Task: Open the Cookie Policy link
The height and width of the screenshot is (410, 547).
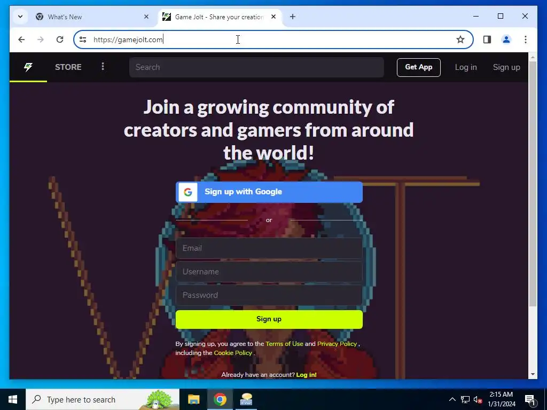Action: (x=233, y=353)
